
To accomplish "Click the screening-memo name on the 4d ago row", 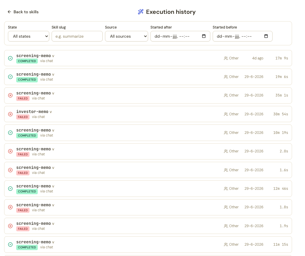I will [33, 56].
